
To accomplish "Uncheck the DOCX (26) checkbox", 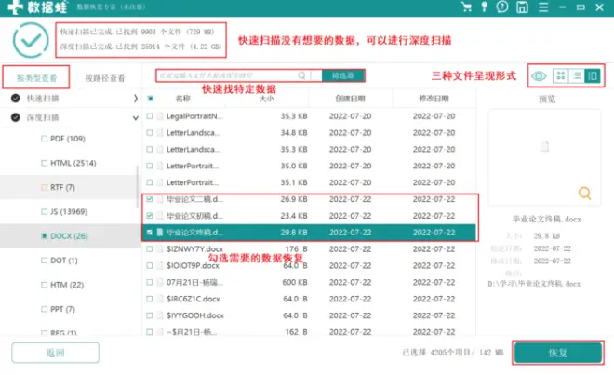I will click(x=45, y=236).
